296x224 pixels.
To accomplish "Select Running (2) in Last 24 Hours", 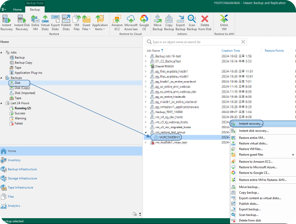I will (x=23, y=108).
